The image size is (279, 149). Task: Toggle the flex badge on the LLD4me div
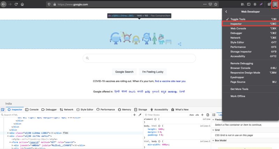click(66, 133)
